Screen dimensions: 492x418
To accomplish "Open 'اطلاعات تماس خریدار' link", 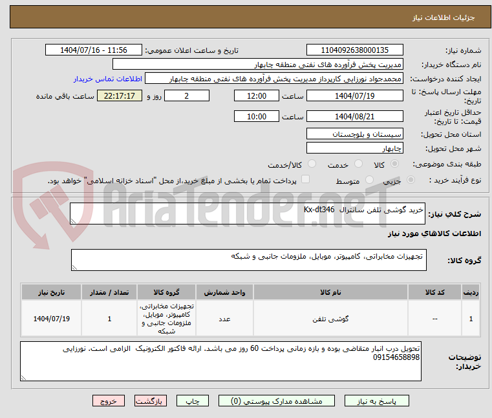I will pyautogui.click(x=108, y=79).
